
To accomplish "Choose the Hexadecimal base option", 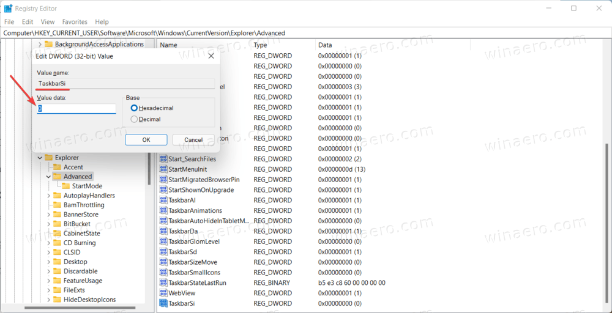I will coord(134,108).
